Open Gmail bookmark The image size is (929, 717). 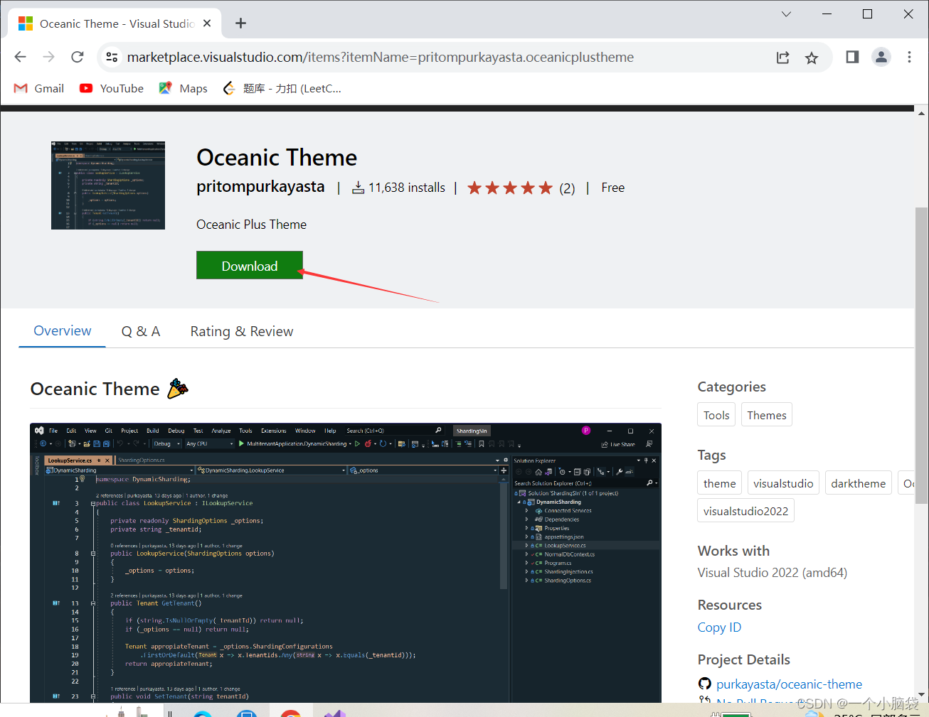pyautogui.click(x=39, y=88)
